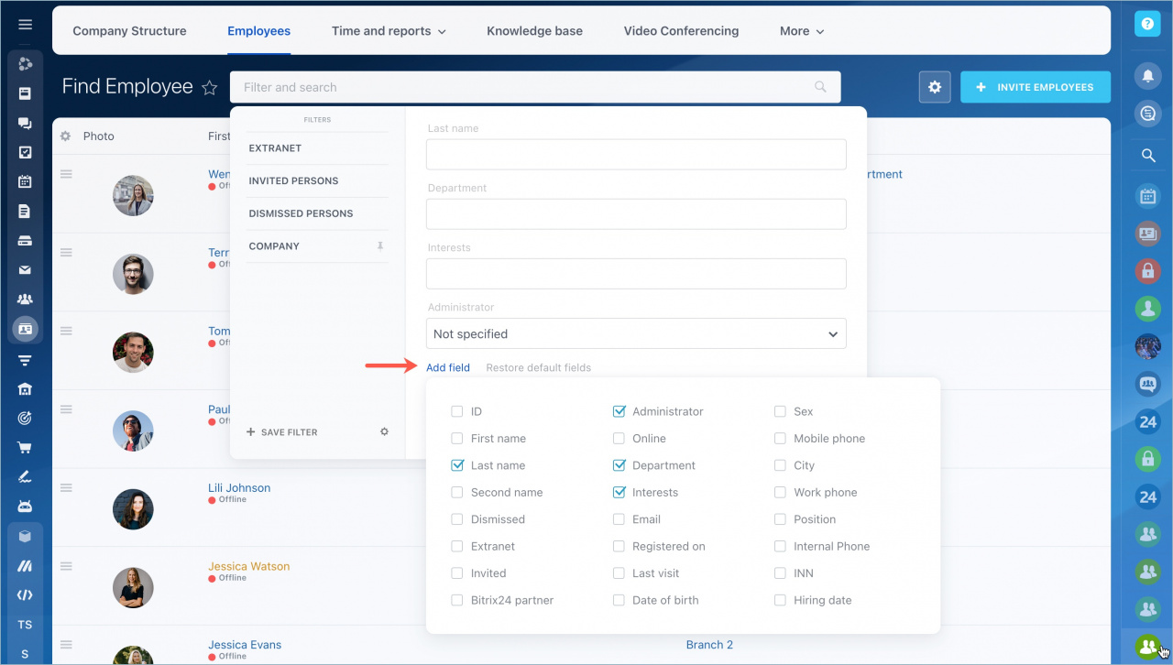The height and width of the screenshot is (665, 1173).
Task: Open the Knowledge base tab
Action: point(534,31)
